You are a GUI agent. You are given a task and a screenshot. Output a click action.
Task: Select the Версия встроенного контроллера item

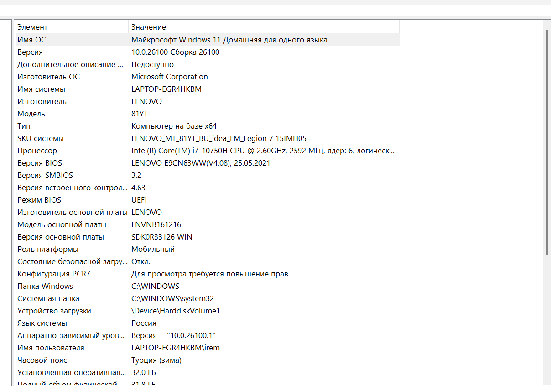pyautogui.click(x=72, y=188)
